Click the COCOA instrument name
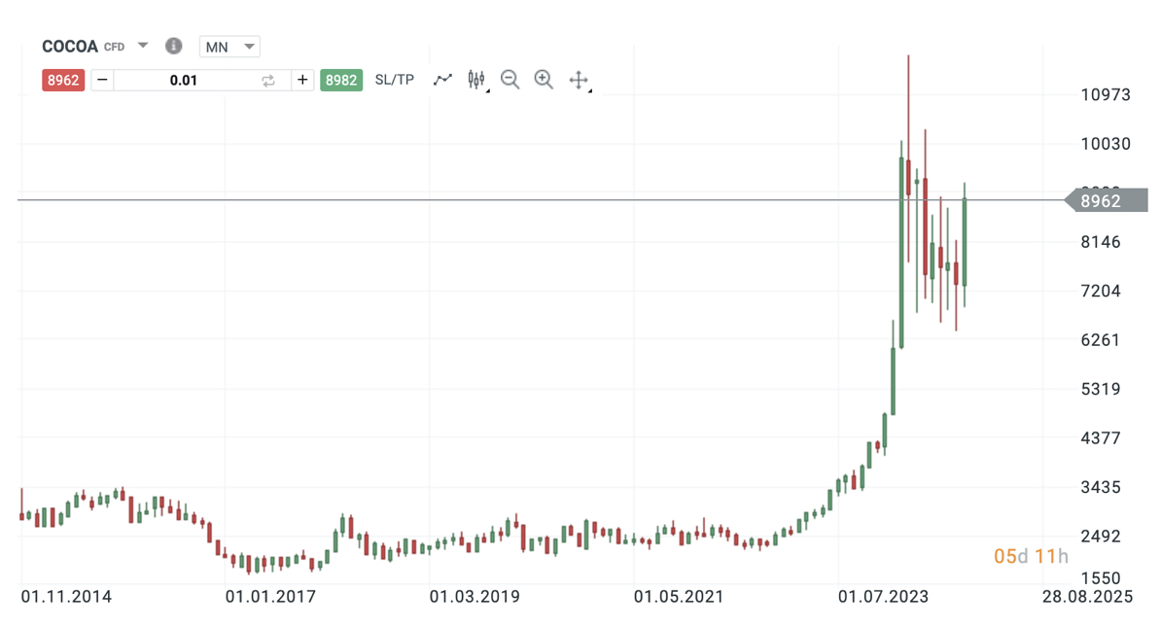The height and width of the screenshot is (626, 1161). click(70, 46)
